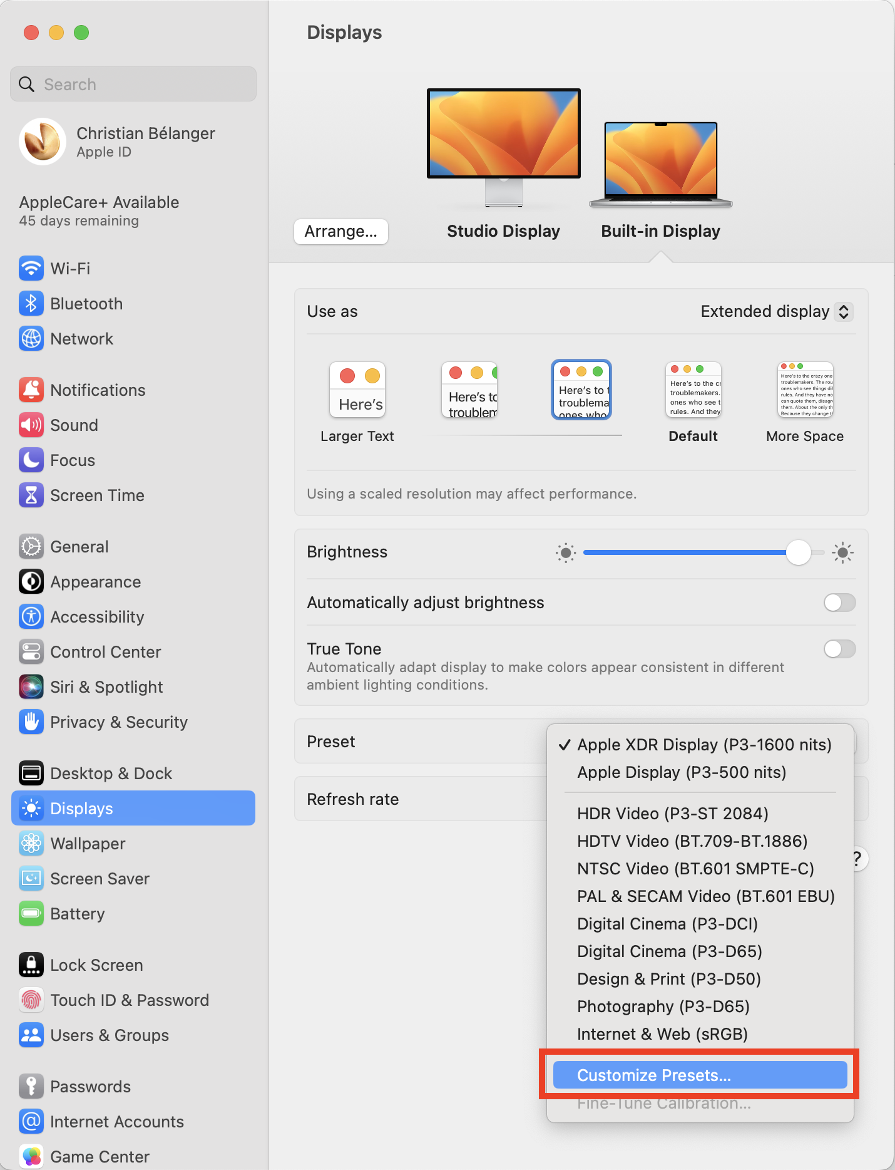
Task: Open the Network globe icon
Action: click(x=31, y=339)
